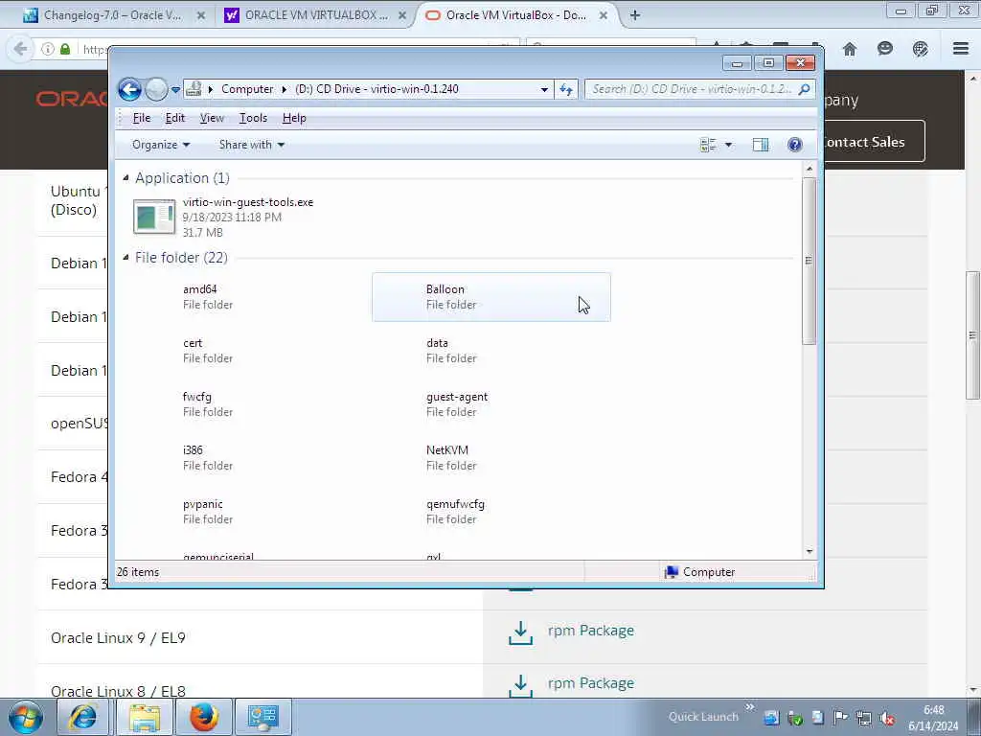Open a new Firefox tab

click(635, 15)
